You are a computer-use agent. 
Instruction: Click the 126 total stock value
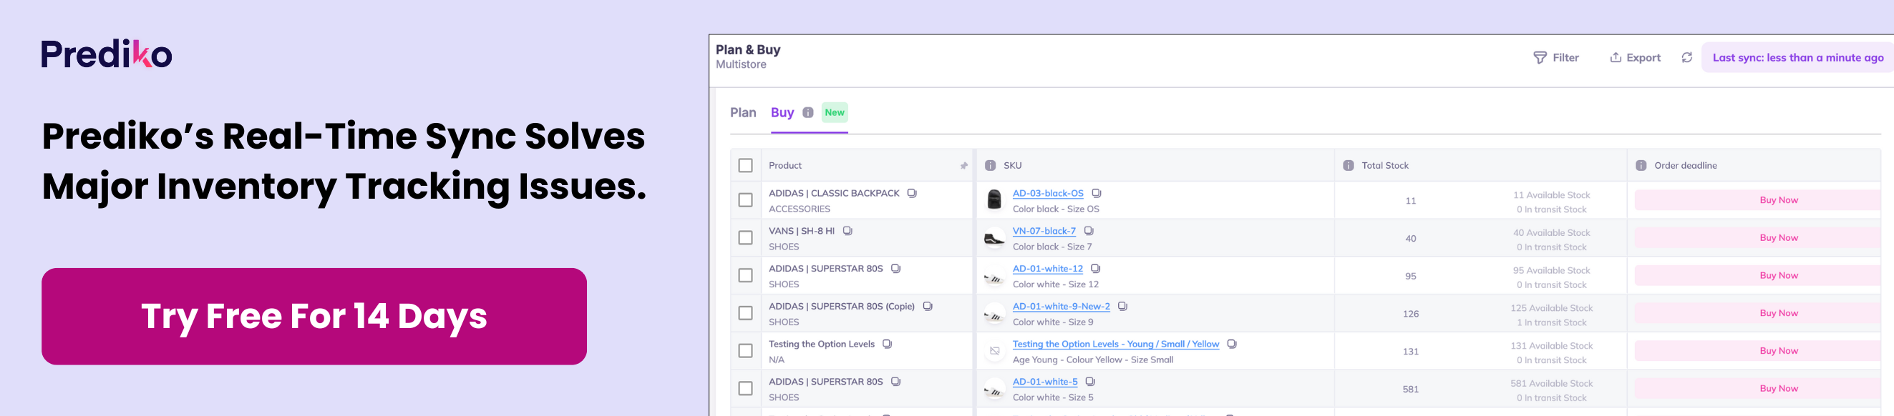tap(1410, 313)
